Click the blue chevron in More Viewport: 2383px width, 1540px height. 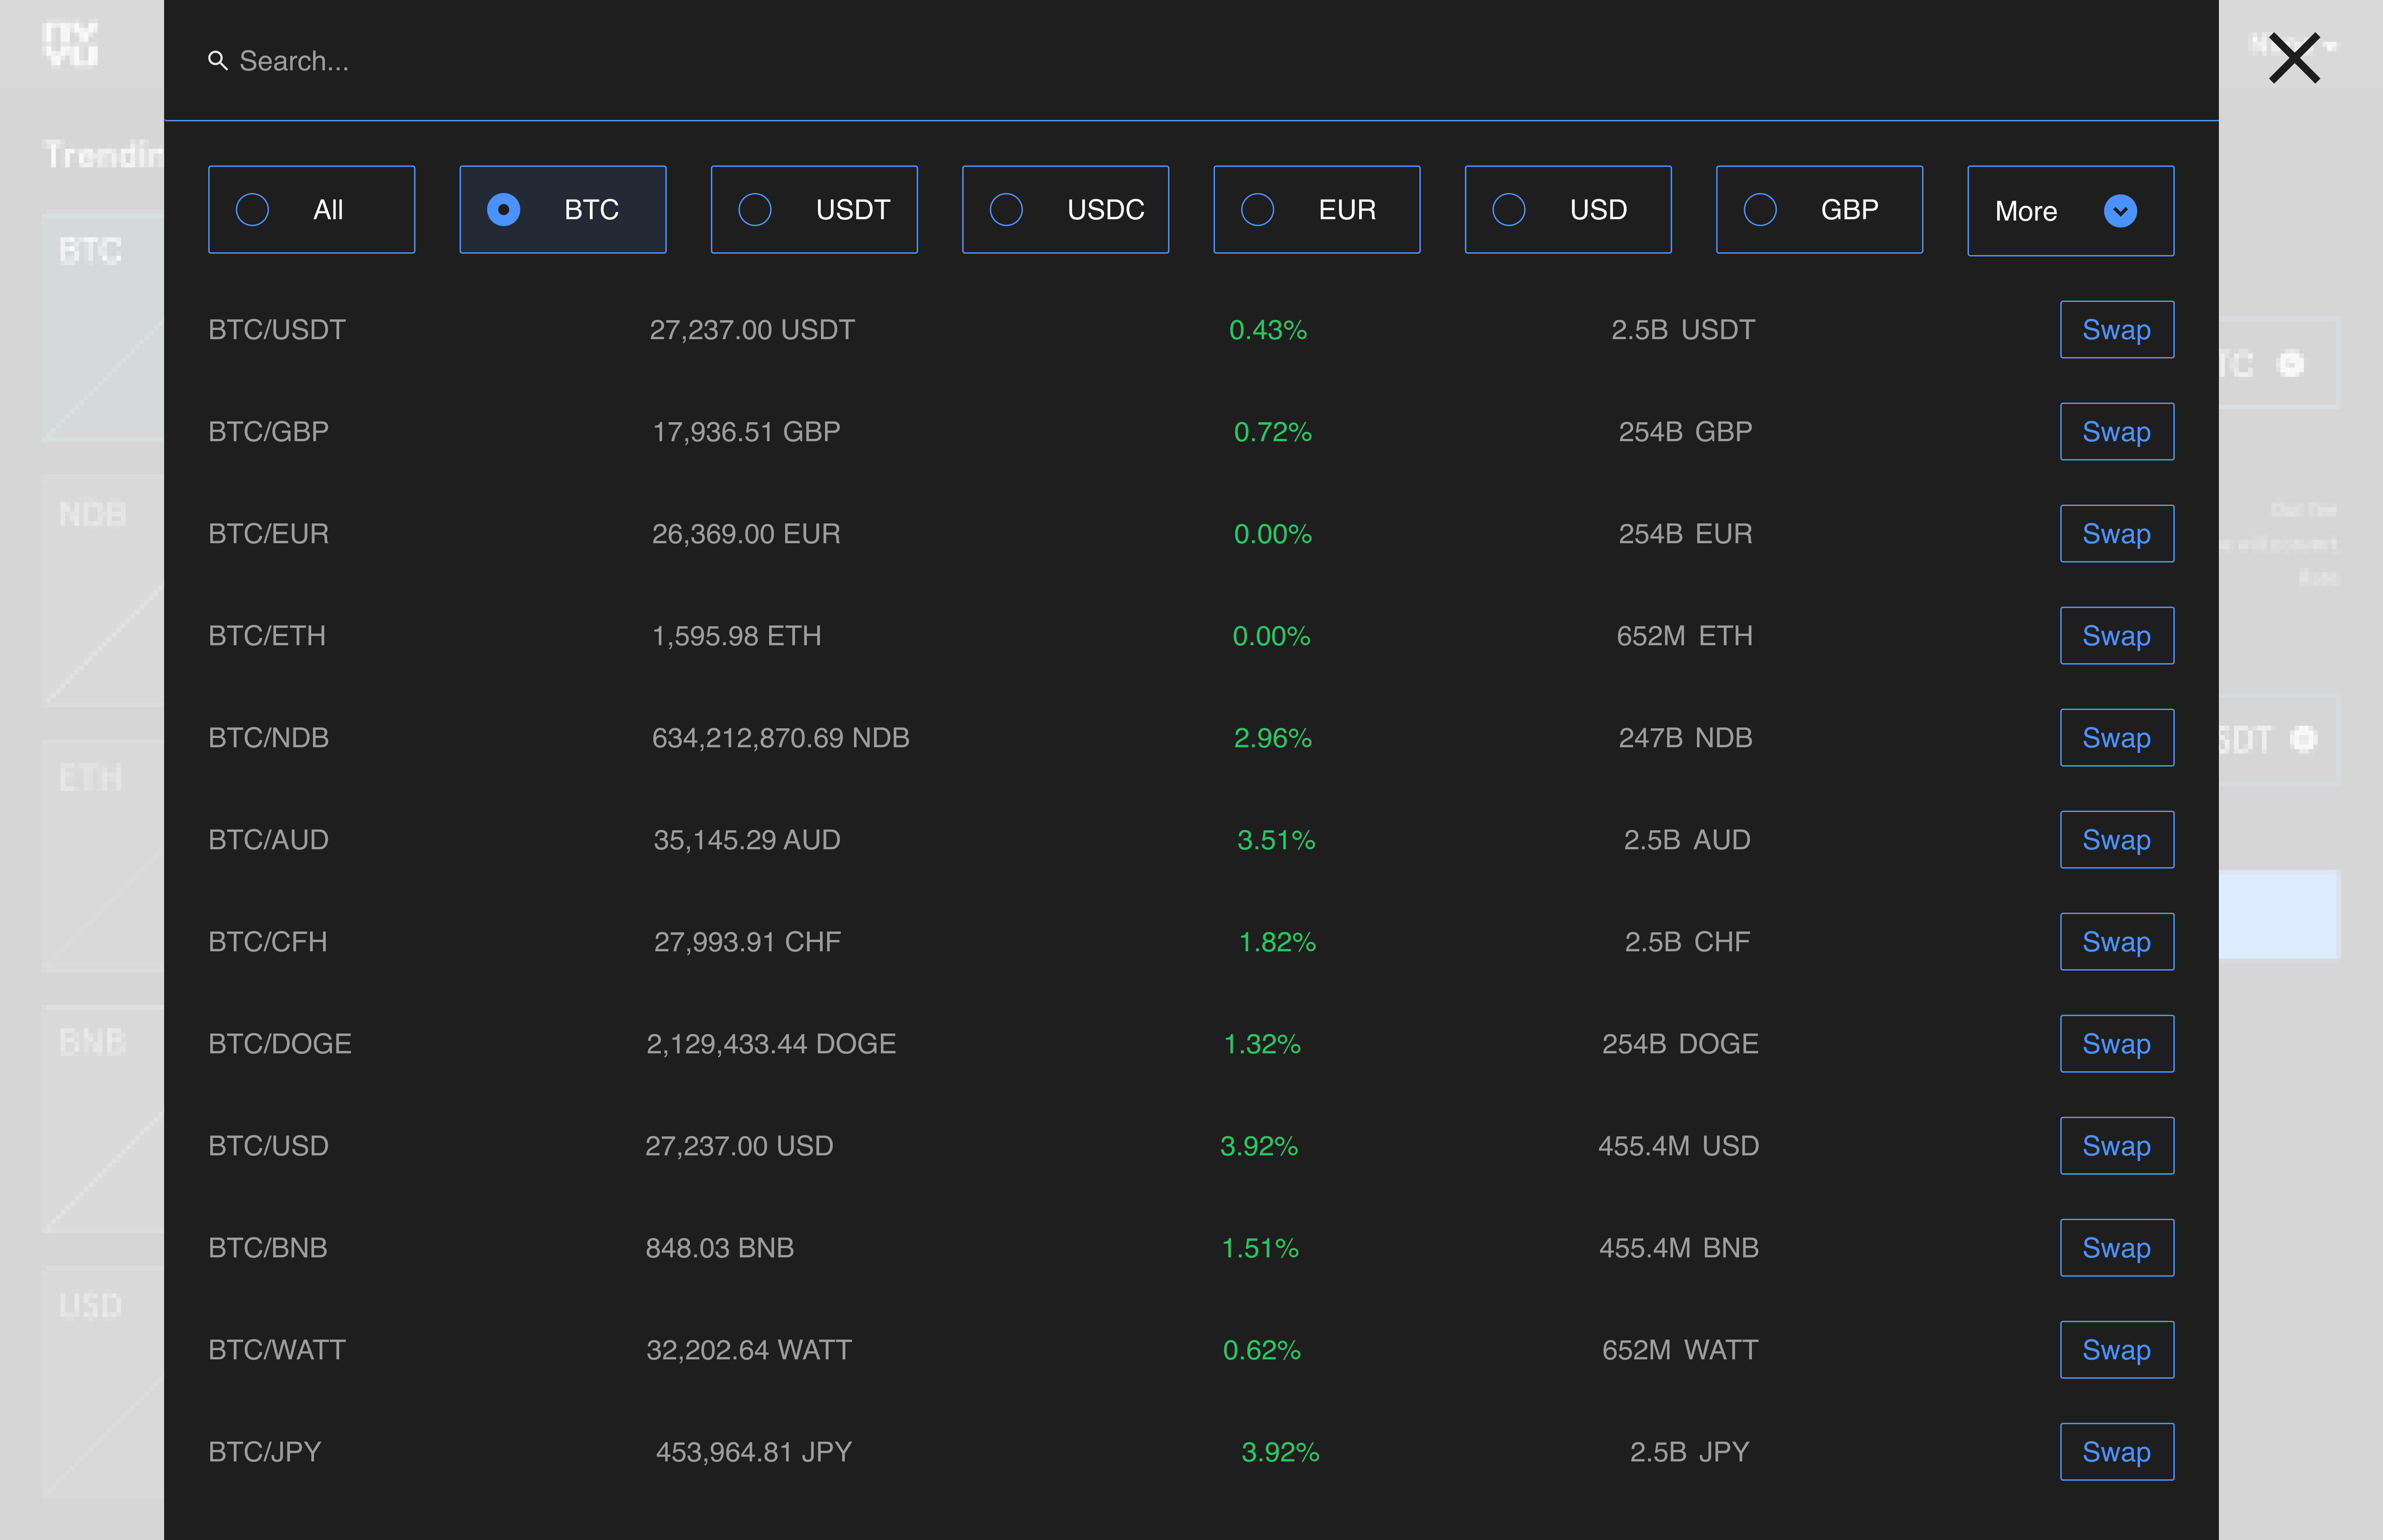click(2120, 211)
